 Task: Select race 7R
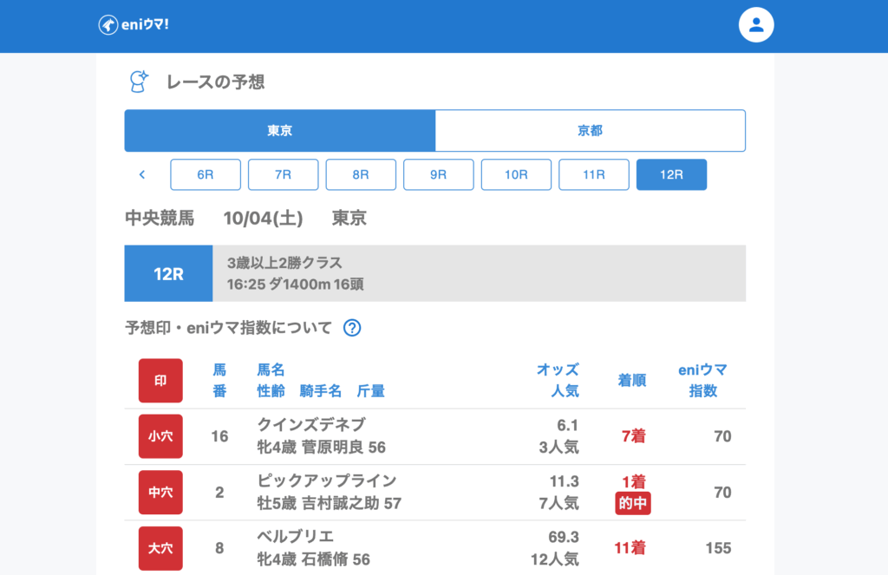click(283, 174)
